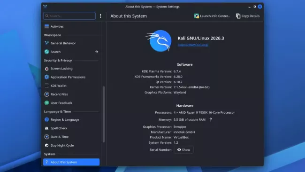Click the System Settings titlebar app icon

pyautogui.click(x=45, y=7)
